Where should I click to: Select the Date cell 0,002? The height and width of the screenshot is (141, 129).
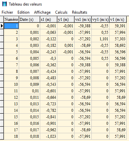(x=29, y=39)
